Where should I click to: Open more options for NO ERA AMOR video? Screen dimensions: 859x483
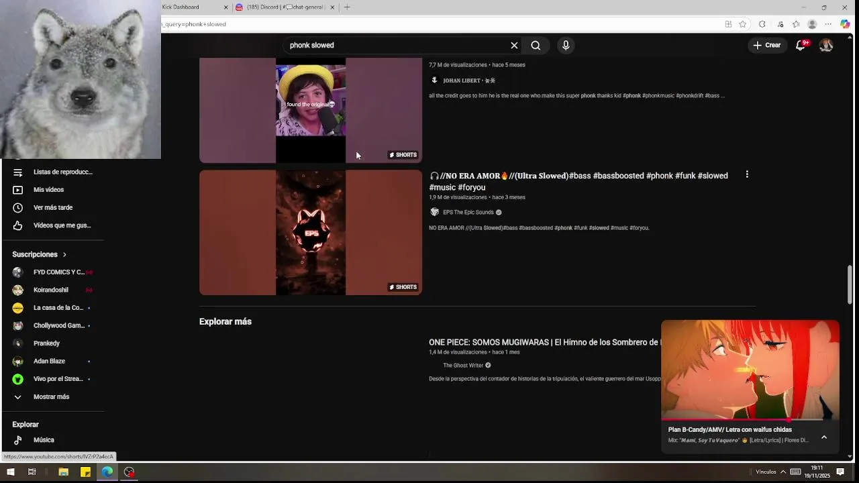747,175
